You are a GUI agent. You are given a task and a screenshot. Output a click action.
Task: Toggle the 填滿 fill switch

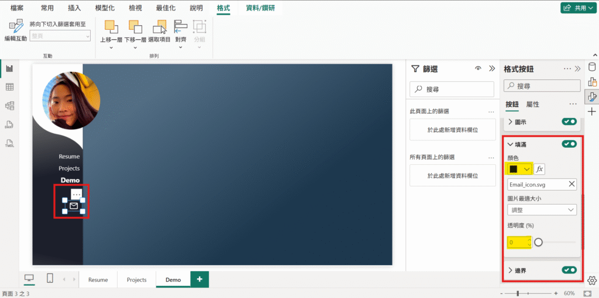569,144
